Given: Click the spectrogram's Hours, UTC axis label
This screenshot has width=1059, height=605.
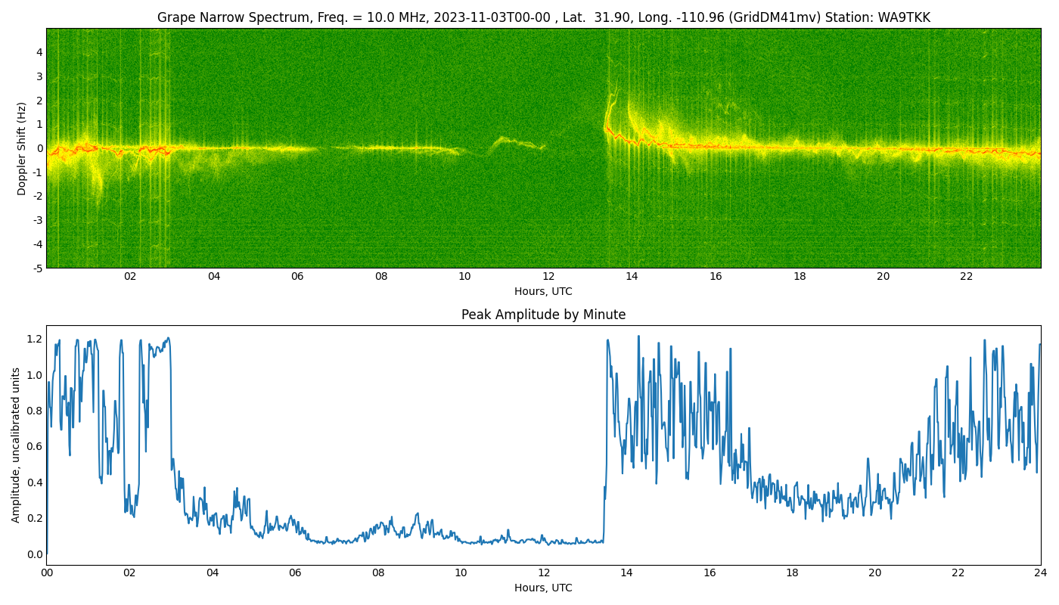Looking at the screenshot, I should pos(543,291).
